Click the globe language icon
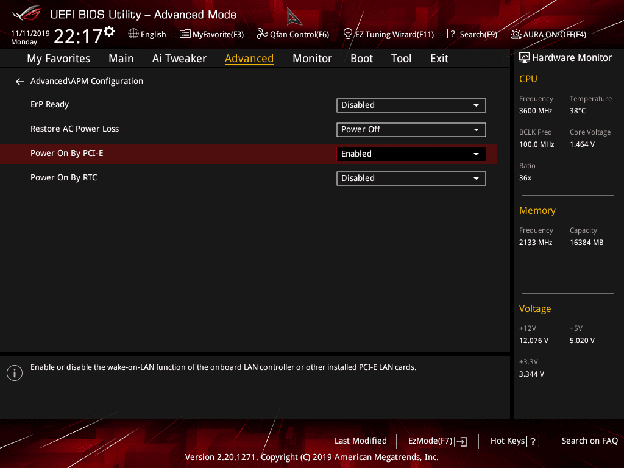The width and height of the screenshot is (624, 468). point(133,34)
